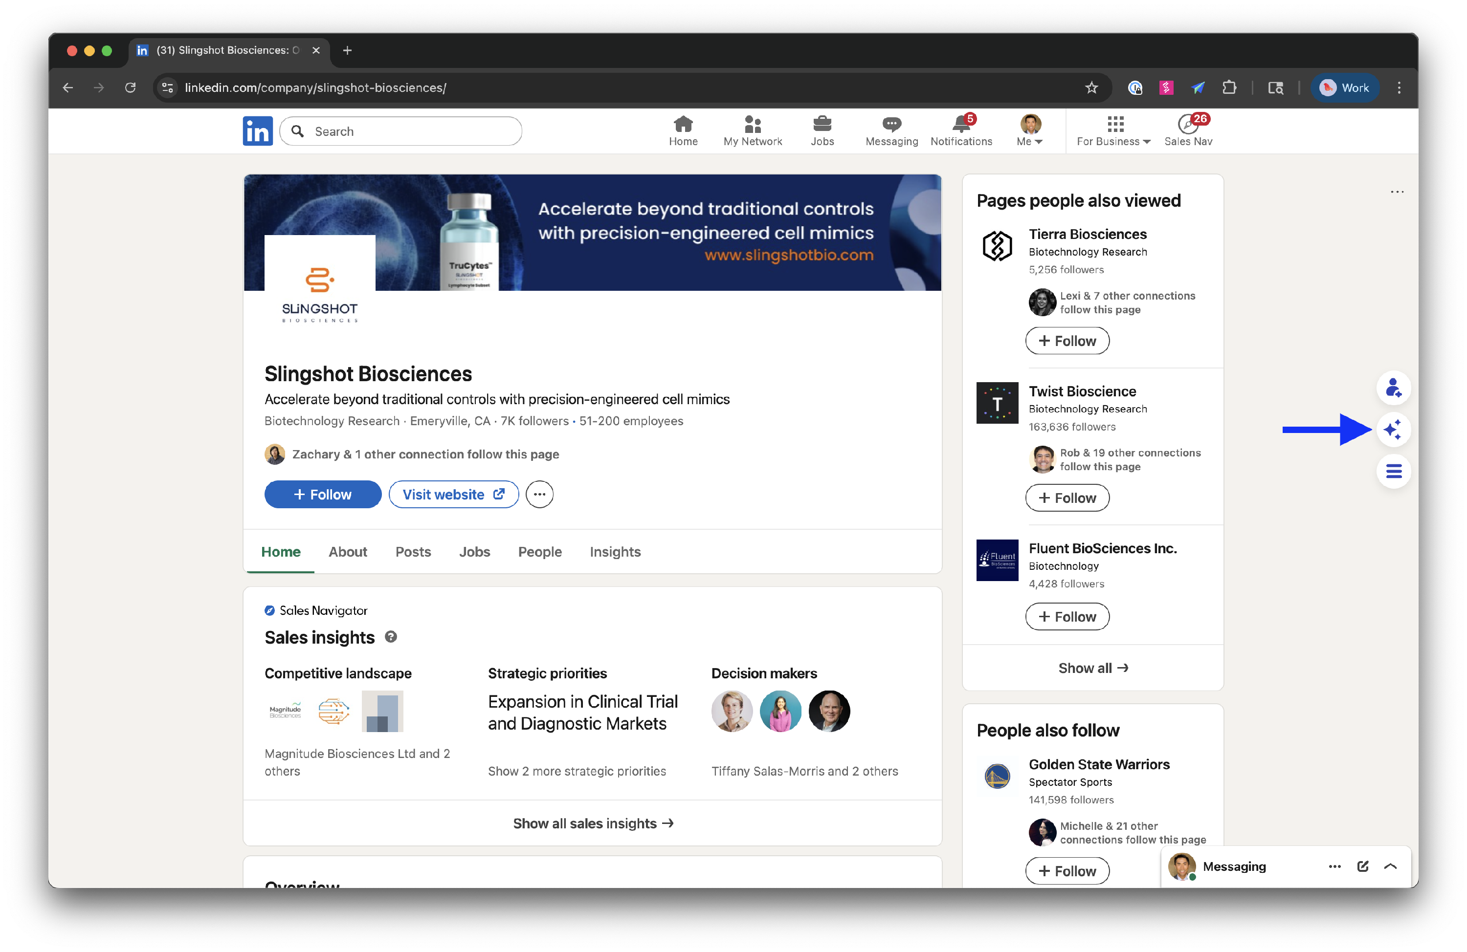The width and height of the screenshot is (1467, 952).
Task: Open the People tab
Action: tap(539, 551)
